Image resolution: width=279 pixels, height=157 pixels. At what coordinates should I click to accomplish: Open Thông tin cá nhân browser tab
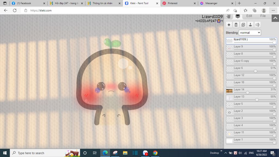coord(104,3)
